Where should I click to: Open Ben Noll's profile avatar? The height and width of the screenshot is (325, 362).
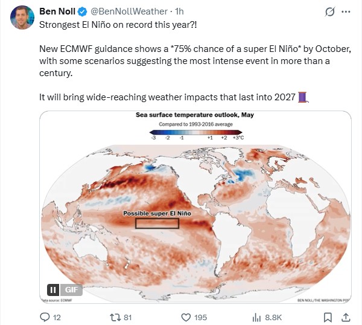pyautogui.click(x=22, y=18)
